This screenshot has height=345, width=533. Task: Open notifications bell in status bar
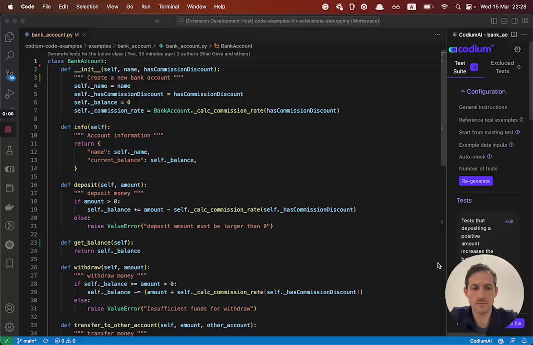click(x=524, y=341)
